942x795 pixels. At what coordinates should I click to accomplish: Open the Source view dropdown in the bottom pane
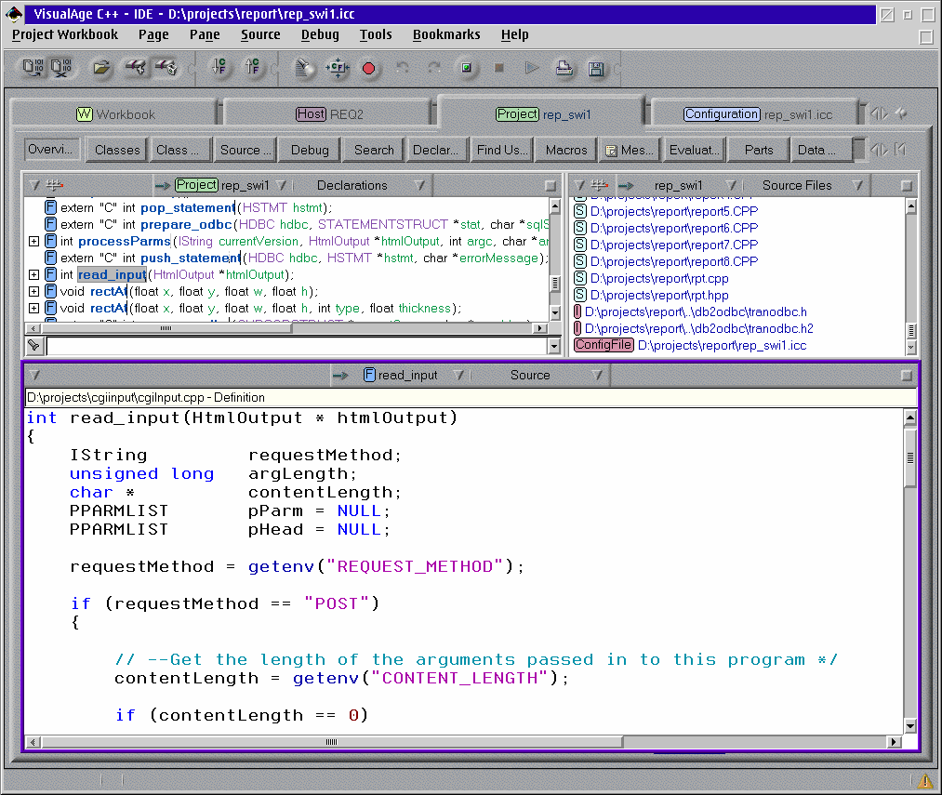tap(597, 376)
